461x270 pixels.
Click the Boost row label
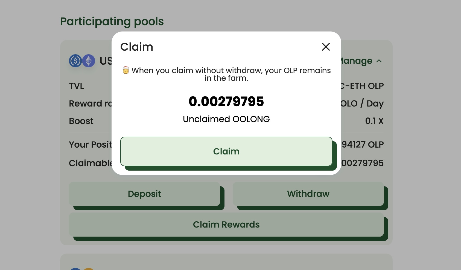coord(81,121)
